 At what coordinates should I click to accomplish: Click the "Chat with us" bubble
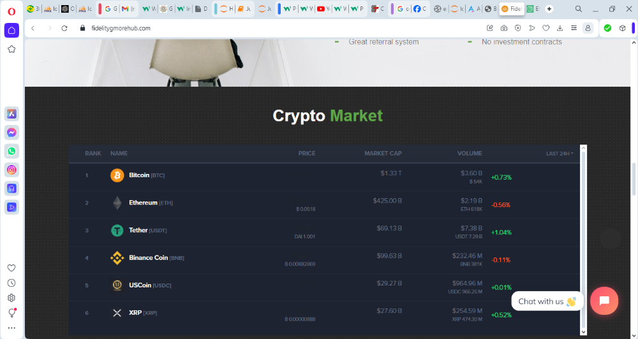[x=547, y=301]
